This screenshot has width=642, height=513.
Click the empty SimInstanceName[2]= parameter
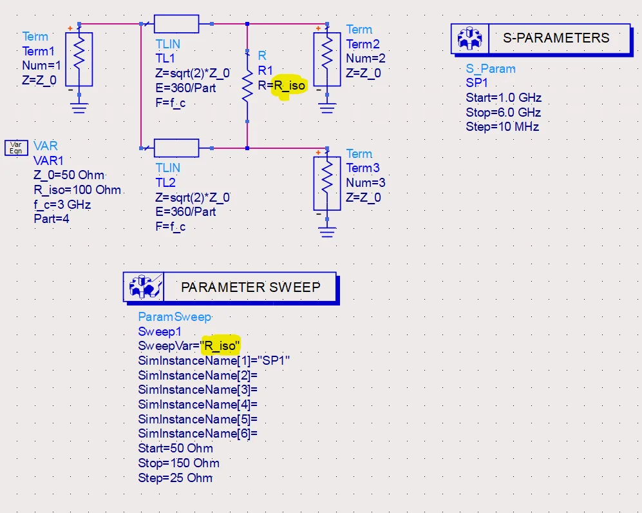pos(198,375)
